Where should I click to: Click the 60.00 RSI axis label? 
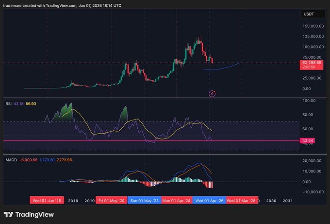tap(308, 129)
